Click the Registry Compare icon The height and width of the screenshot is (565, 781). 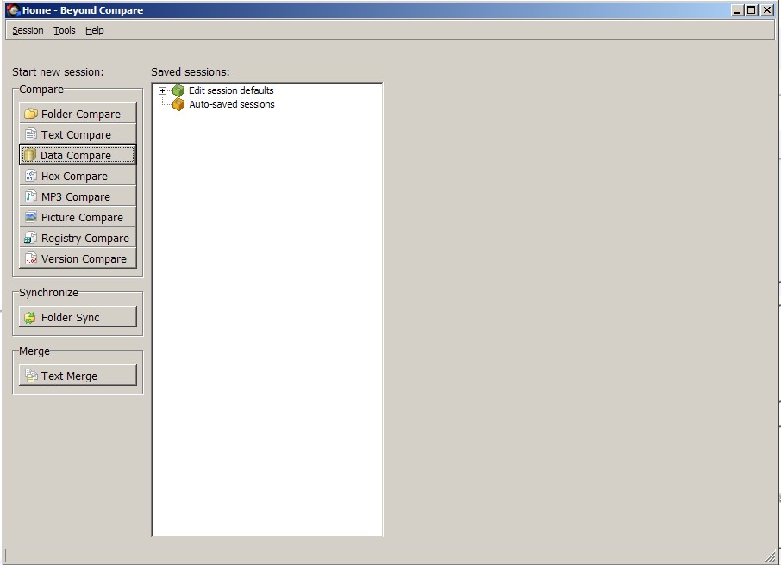[31, 238]
